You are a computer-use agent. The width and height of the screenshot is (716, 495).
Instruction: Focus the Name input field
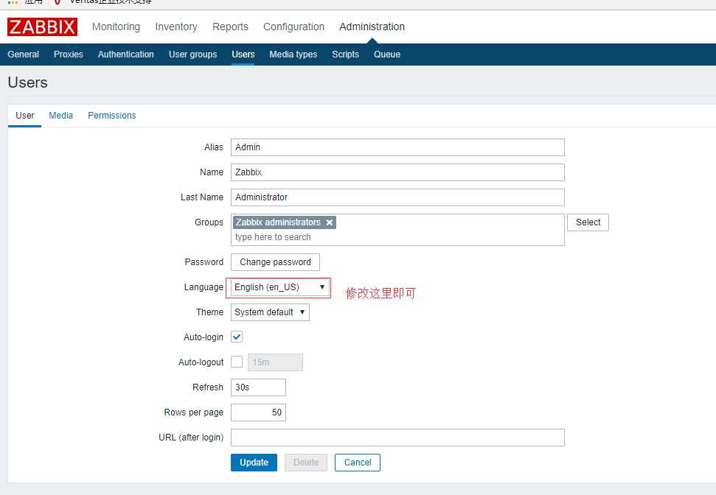[x=397, y=172]
